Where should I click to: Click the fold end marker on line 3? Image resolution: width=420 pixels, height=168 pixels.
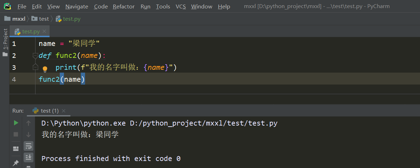coord(35,67)
